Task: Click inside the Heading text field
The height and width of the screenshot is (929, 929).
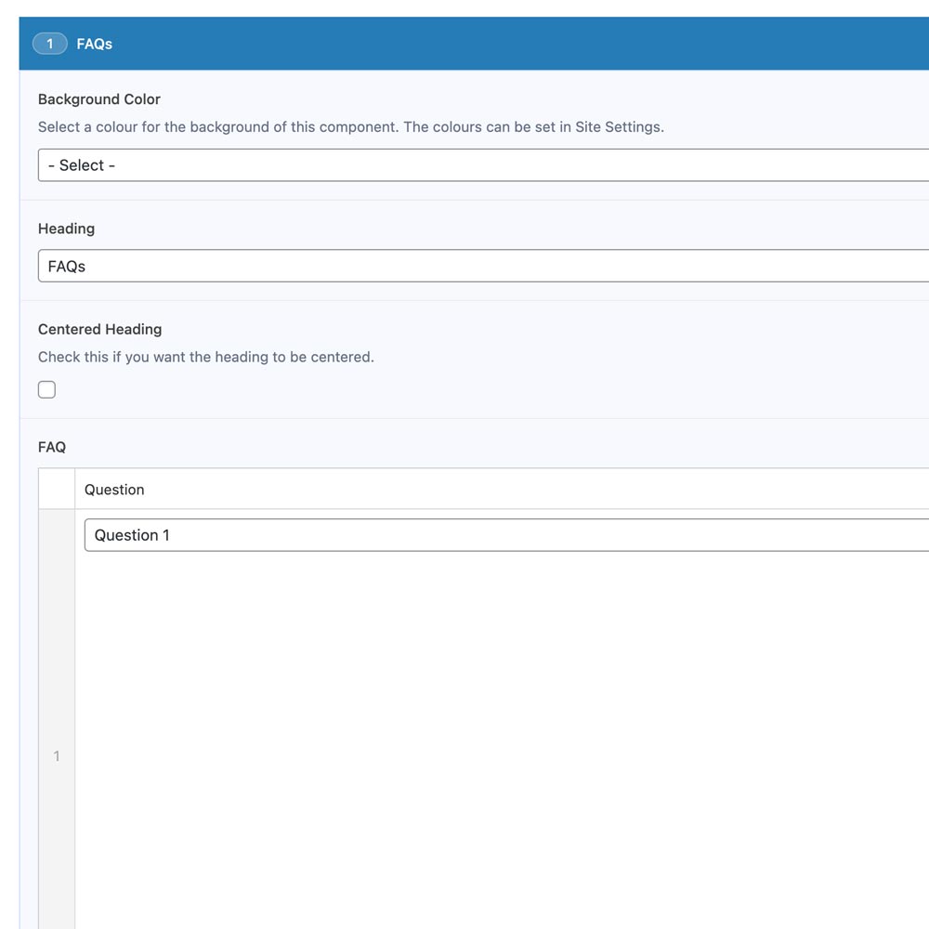Action: pyautogui.click(x=372, y=266)
